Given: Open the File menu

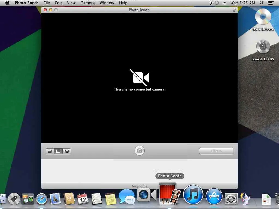Looking at the screenshot, I should pos(47,3).
